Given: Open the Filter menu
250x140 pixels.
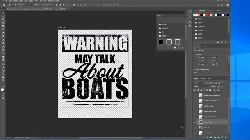Looking at the screenshot, I should [x=36, y=1].
